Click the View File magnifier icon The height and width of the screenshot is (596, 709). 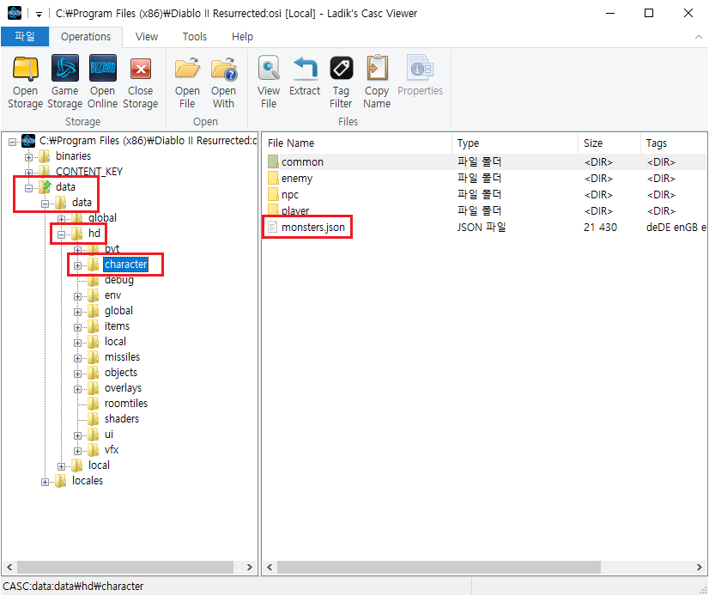click(269, 69)
